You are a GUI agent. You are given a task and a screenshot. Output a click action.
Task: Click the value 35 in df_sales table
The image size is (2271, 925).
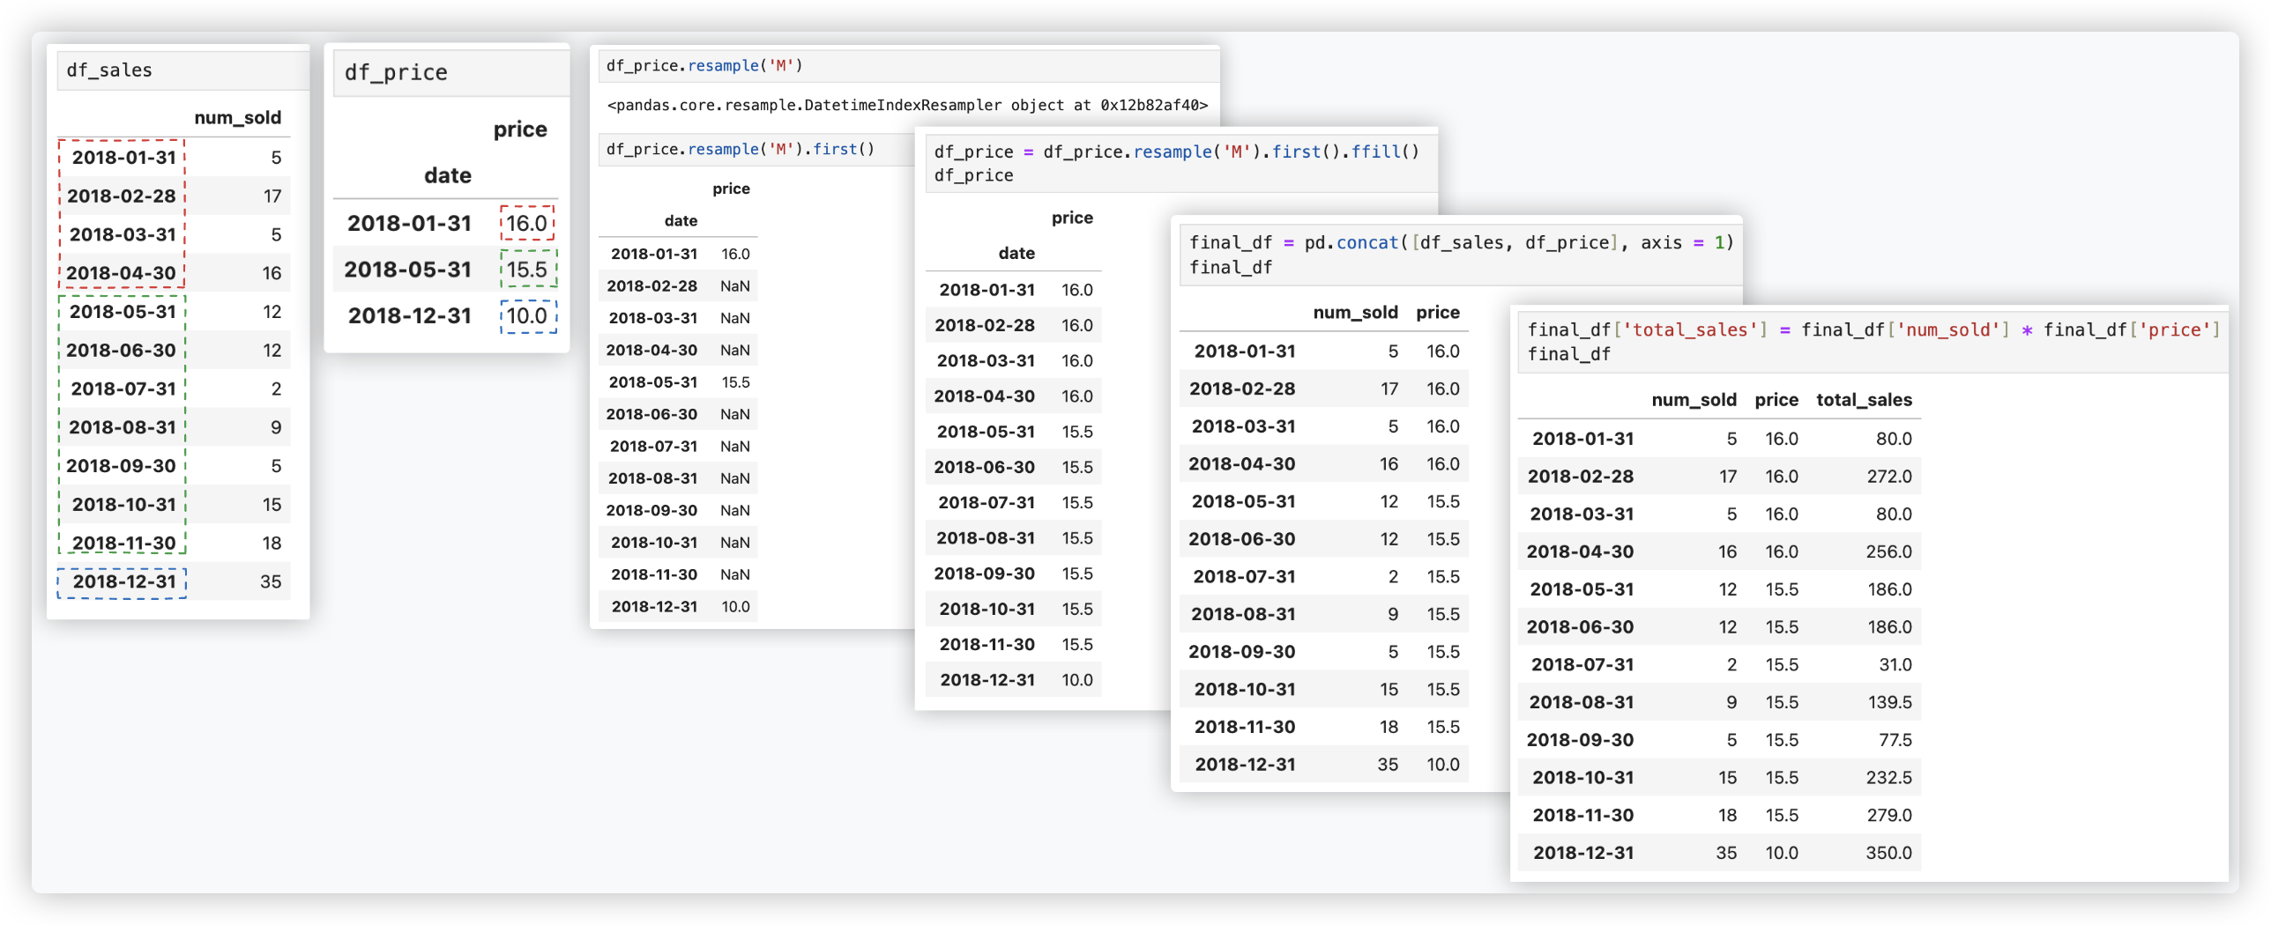[271, 581]
